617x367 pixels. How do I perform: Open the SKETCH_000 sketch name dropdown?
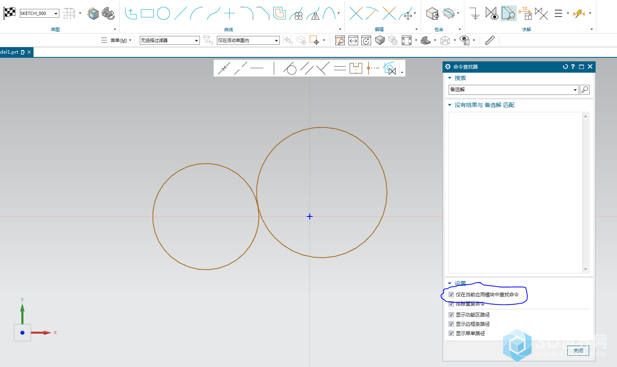[56, 13]
